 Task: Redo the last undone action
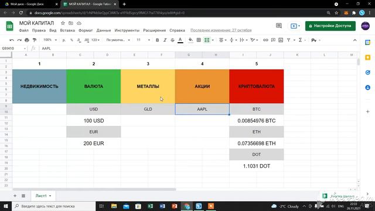[x=19, y=40]
